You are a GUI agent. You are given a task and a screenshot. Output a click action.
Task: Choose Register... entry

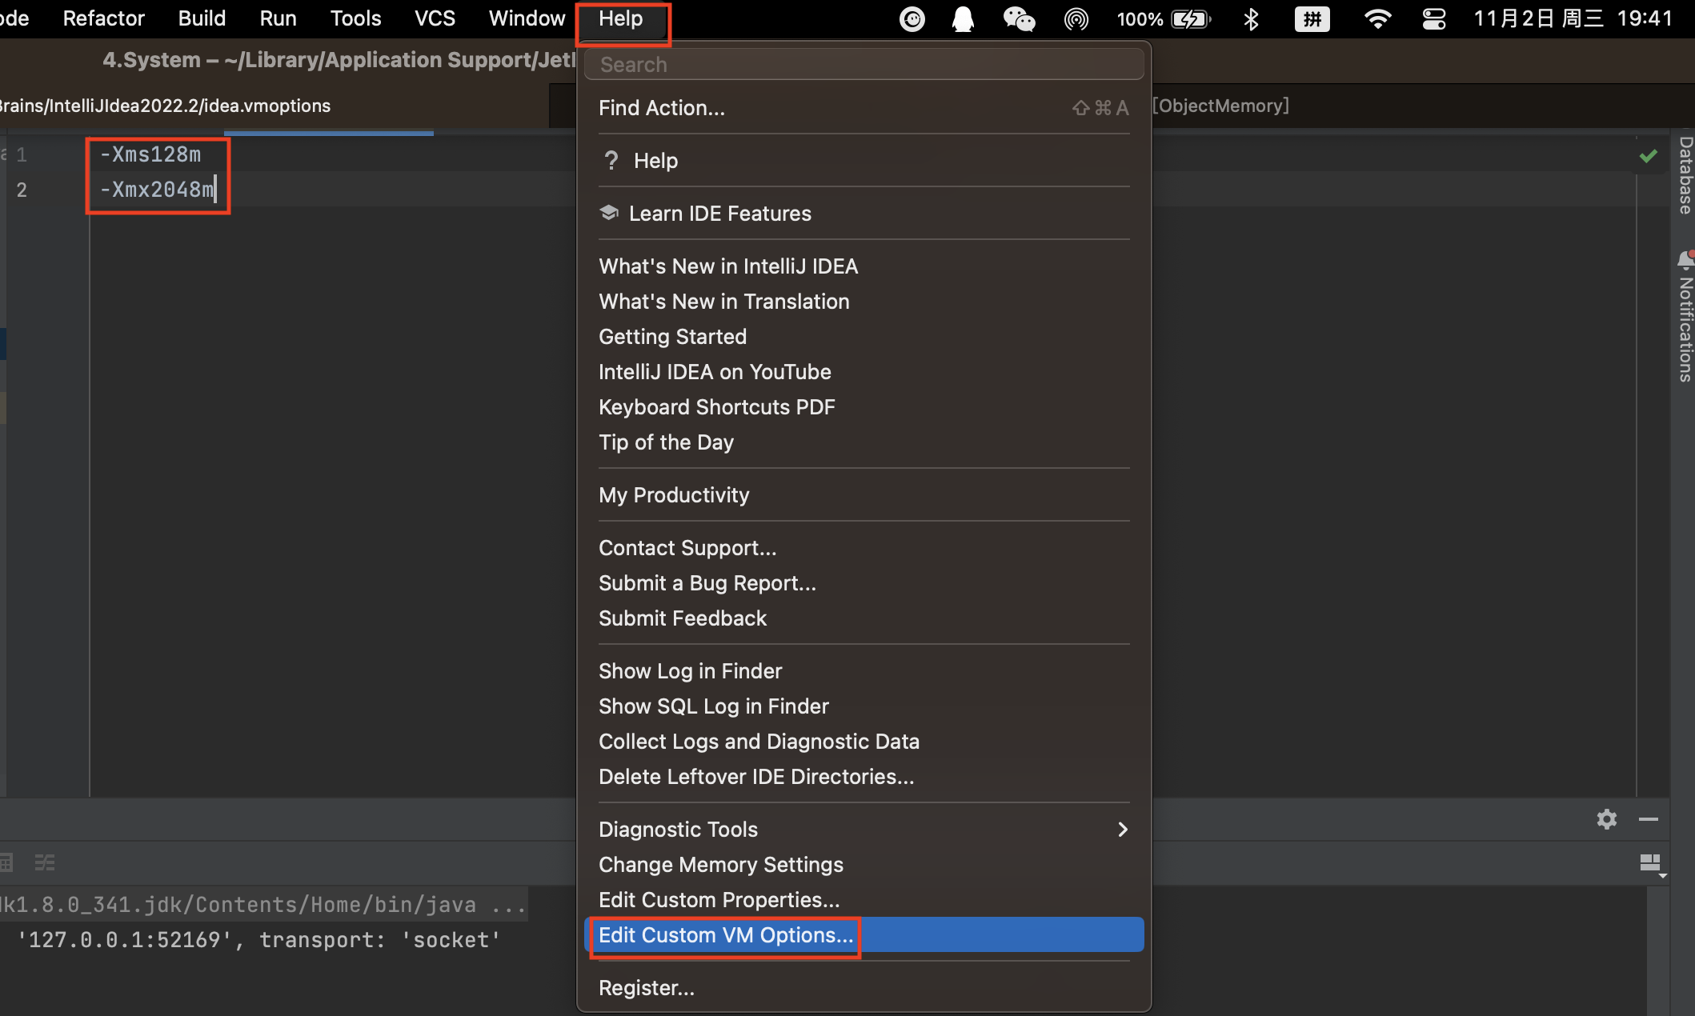(864, 988)
